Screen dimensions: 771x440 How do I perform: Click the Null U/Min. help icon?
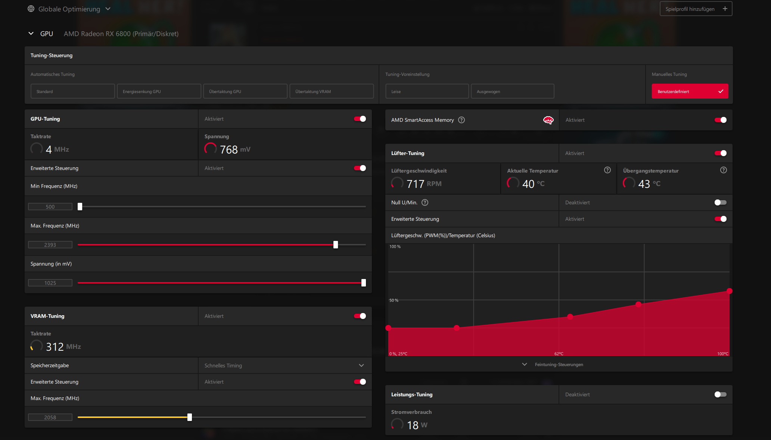[x=425, y=202]
